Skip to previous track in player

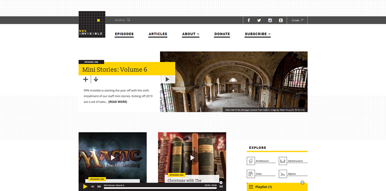pyautogui.click(x=99, y=186)
